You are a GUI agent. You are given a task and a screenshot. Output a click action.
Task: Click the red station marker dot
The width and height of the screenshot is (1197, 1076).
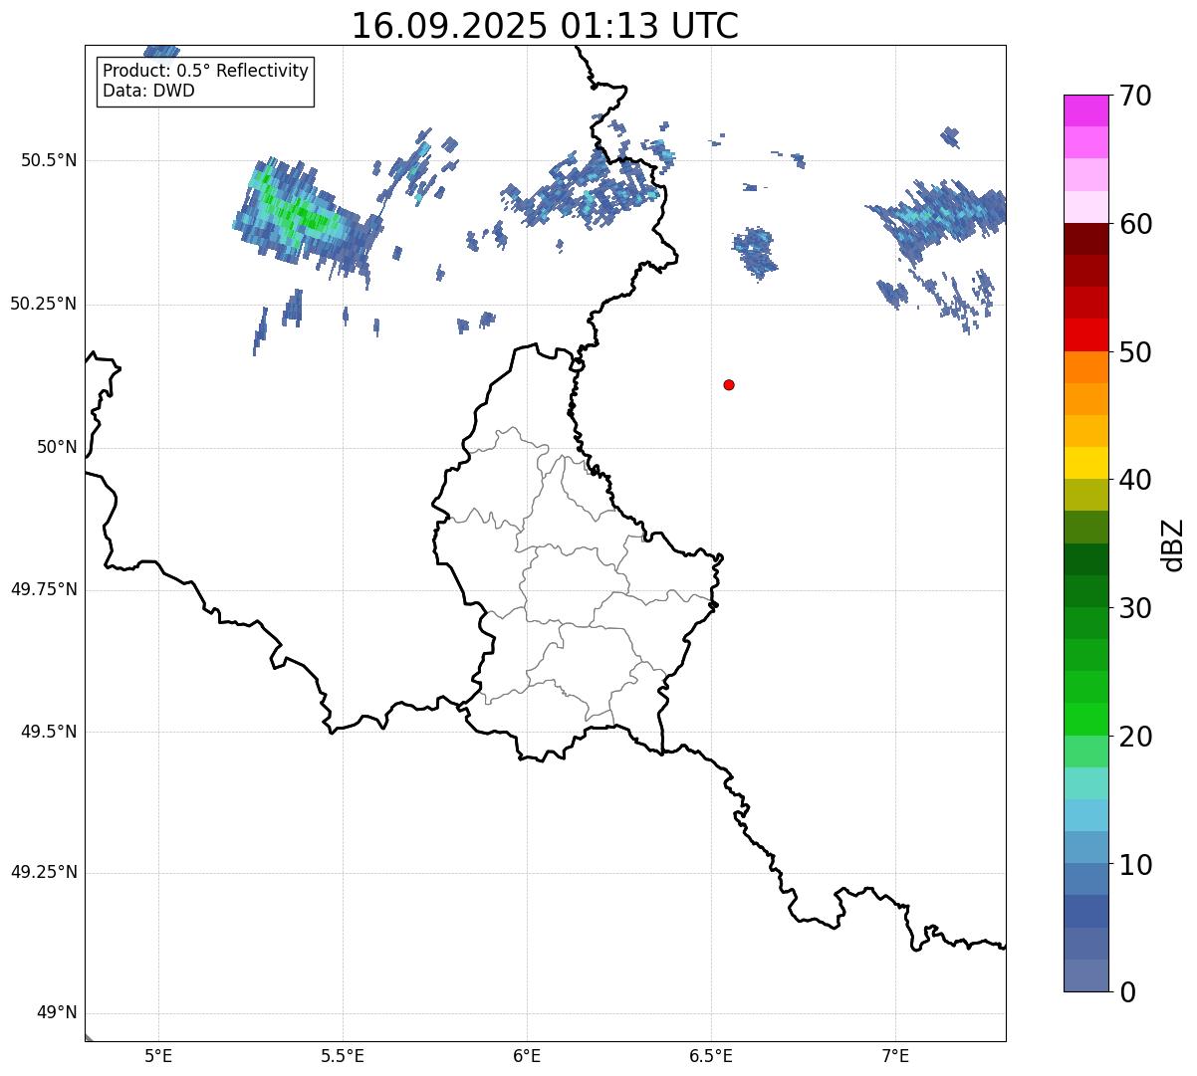[729, 385]
